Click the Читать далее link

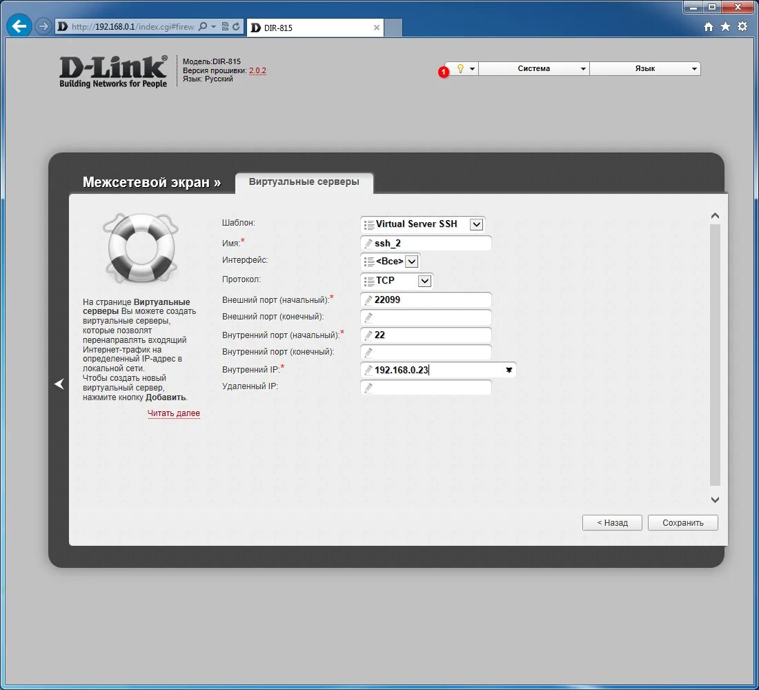point(174,413)
